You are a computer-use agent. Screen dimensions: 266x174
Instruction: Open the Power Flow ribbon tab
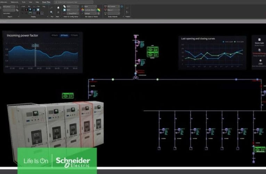[x=46, y=2]
